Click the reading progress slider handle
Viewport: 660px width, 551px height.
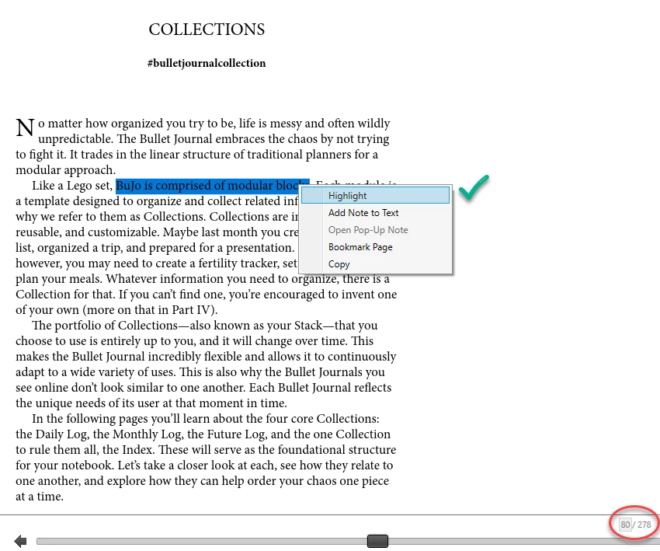click(x=377, y=541)
